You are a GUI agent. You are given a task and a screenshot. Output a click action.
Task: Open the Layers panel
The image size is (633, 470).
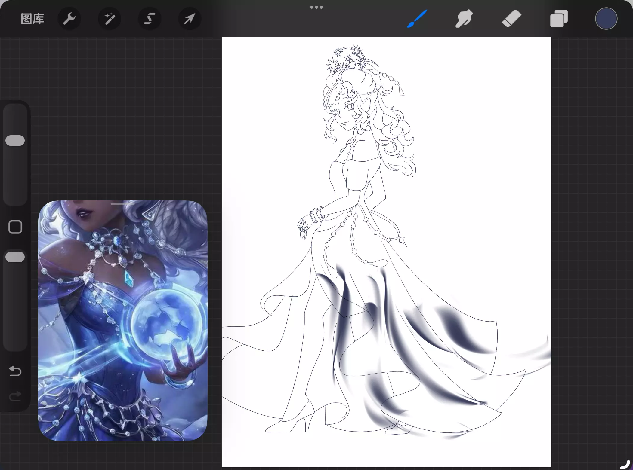[559, 19]
